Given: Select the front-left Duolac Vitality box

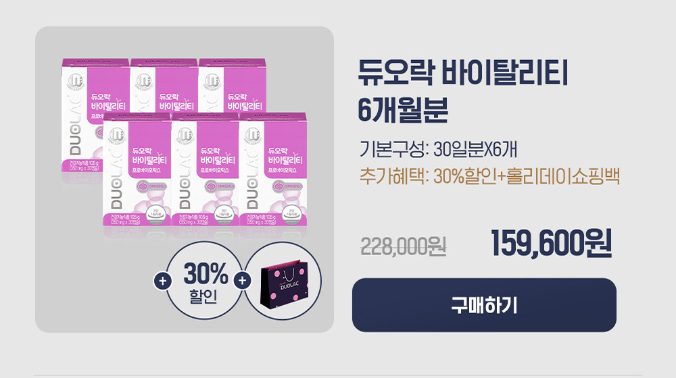Looking at the screenshot, I should 137,169.
